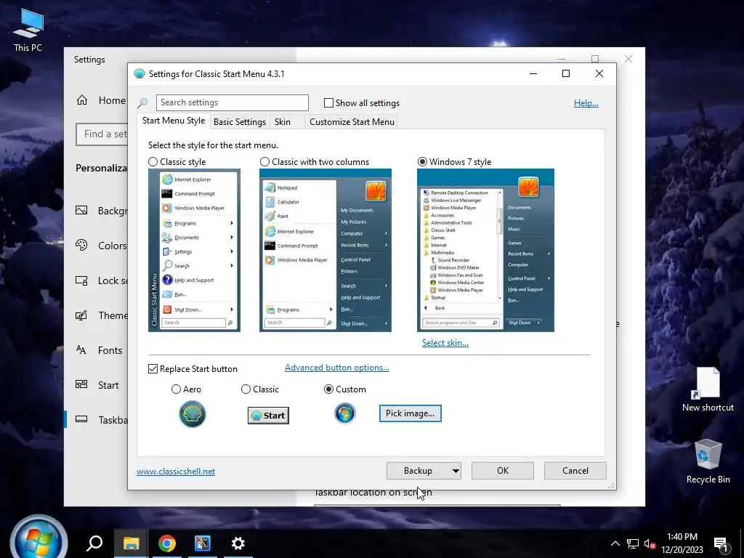This screenshot has width=744, height=558.
Task: Click the Cancel button
Action: click(575, 471)
